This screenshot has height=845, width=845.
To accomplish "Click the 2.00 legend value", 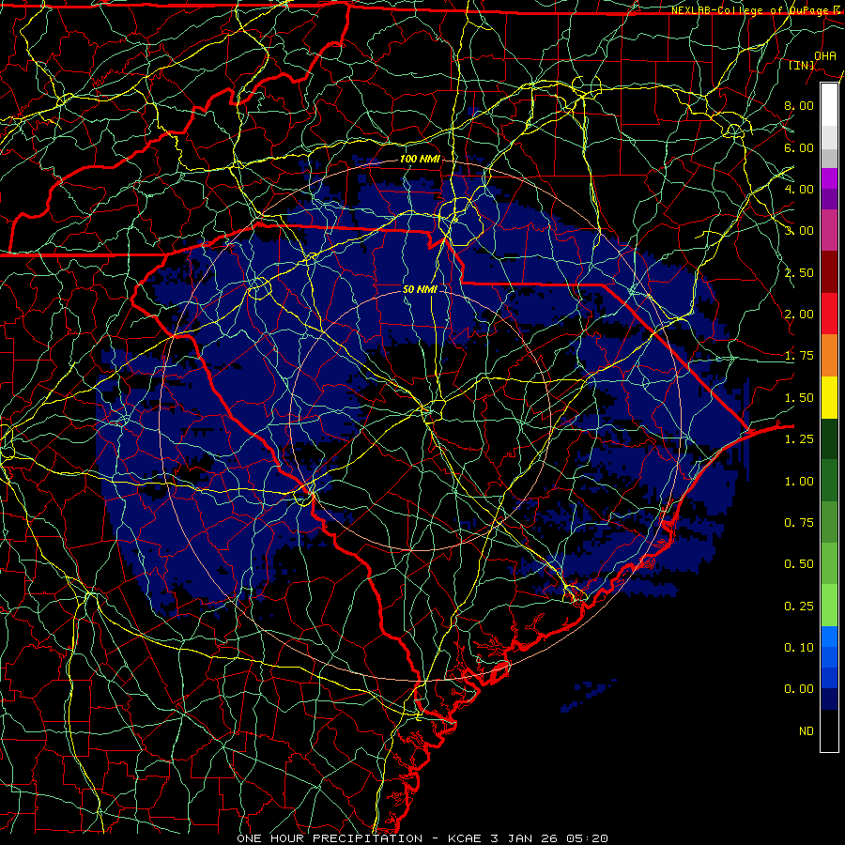I will coord(799,315).
